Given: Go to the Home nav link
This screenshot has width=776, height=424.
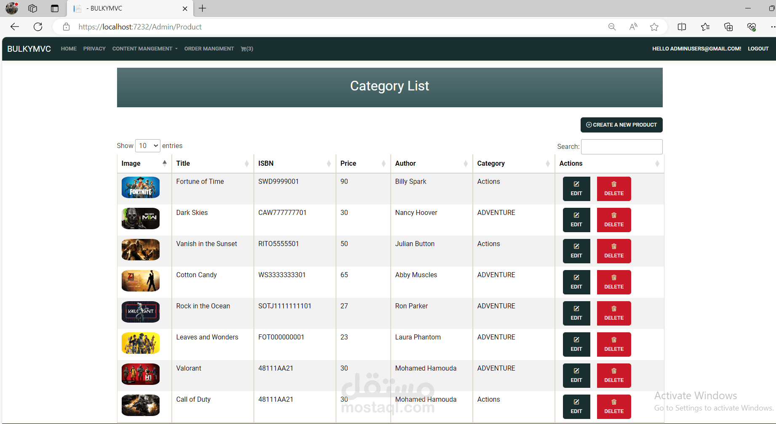Looking at the screenshot, I should (x=69, y=49).
